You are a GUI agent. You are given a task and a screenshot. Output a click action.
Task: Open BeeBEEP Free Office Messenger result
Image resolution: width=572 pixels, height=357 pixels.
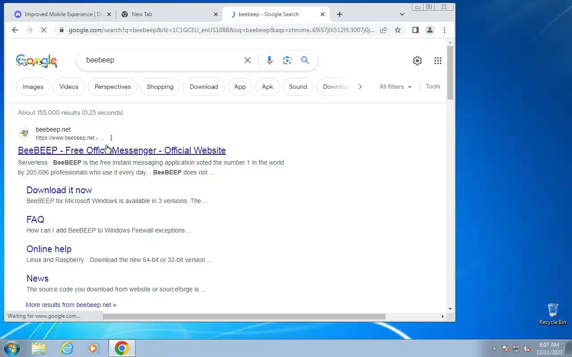[122, 150]
